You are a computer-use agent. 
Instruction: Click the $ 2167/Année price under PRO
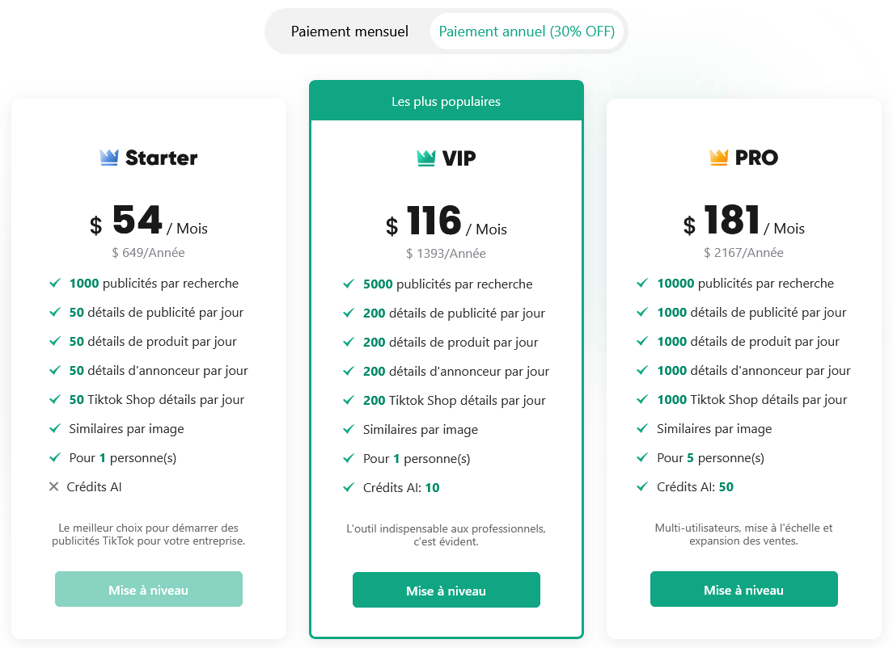tap(743, 252)
